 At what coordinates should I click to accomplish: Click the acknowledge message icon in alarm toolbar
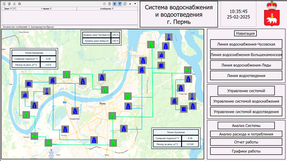coord(4,4)
